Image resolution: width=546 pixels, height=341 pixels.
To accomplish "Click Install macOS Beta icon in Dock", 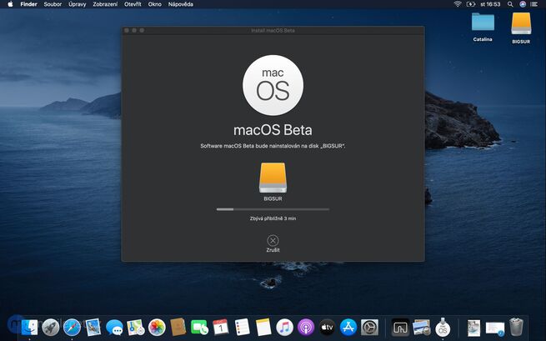I will (443, 328).
